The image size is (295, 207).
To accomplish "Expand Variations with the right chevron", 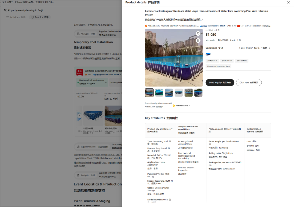I will point(270,48).
